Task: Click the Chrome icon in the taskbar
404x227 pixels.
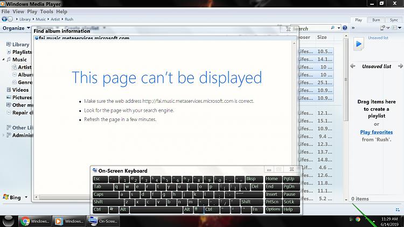Action: coord(25,221)
